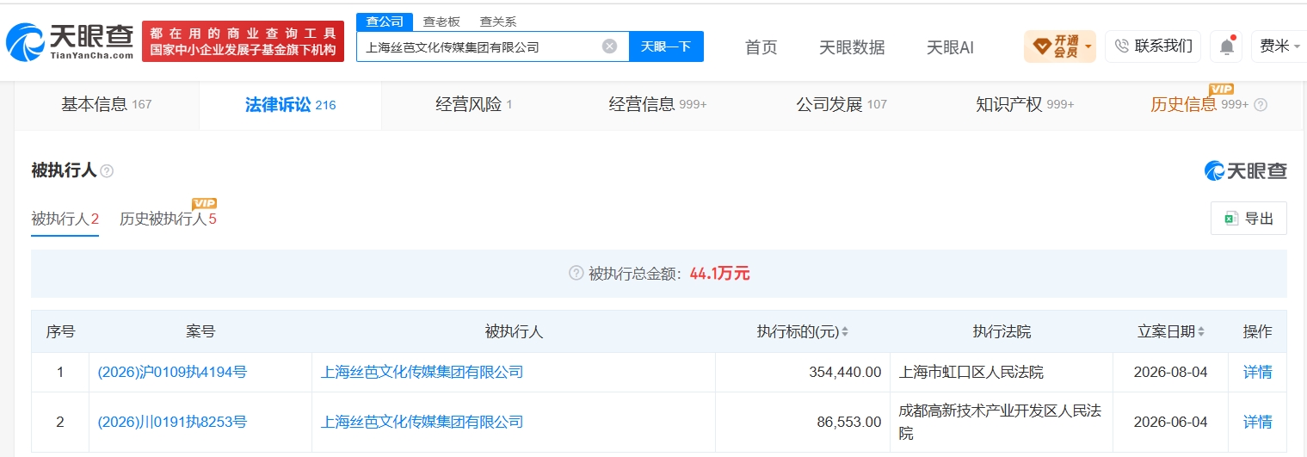Click the notification bell icon

pos(1226,46)
